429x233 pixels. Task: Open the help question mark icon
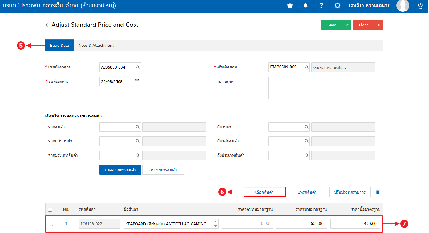point(321,6)
